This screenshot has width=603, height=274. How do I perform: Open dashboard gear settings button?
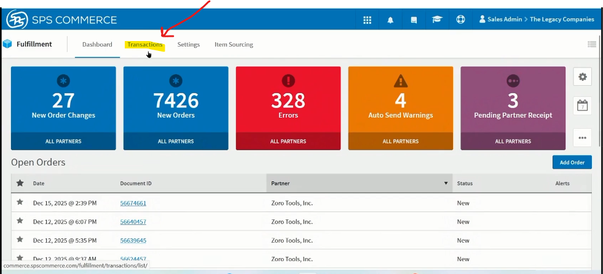[582, 77]
